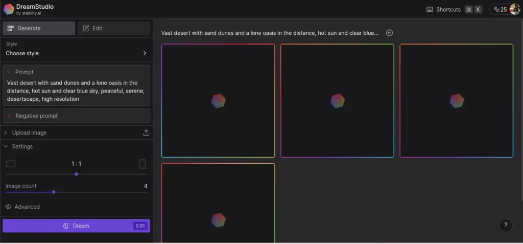Select the first generating image tile
The image size is (523, 244).
point(218,101)
